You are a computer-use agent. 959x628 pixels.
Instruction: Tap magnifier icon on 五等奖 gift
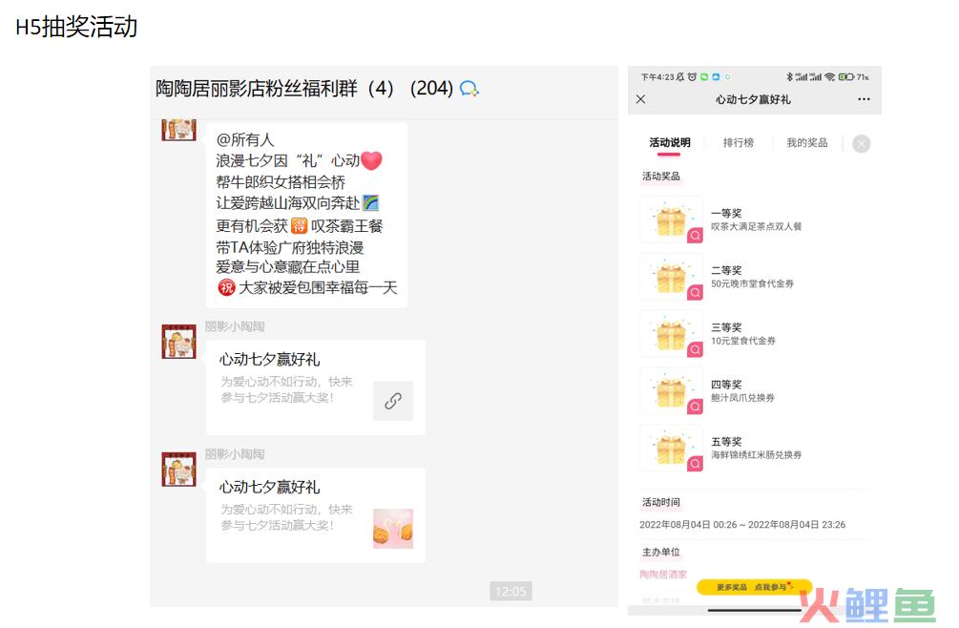[695, 464]
